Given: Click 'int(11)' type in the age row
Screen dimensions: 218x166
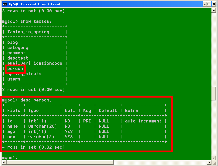Looking at the screenshot, I should pyautogui.click(x=37, y=132).
